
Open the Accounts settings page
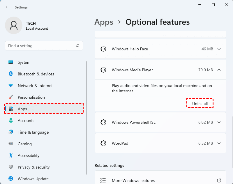point(26,121)
